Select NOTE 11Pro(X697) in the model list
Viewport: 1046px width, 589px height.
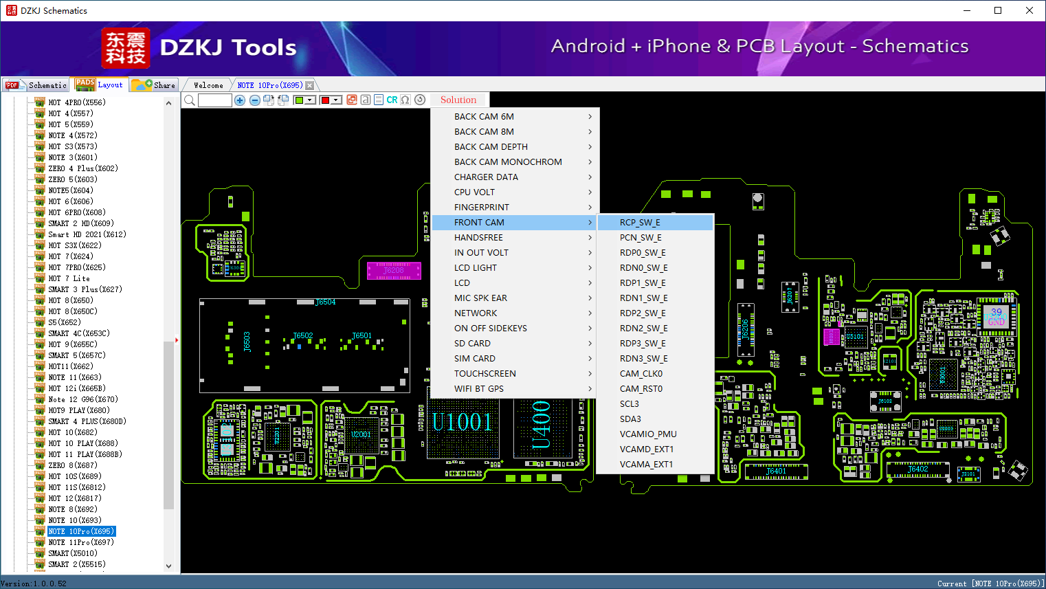81,542
